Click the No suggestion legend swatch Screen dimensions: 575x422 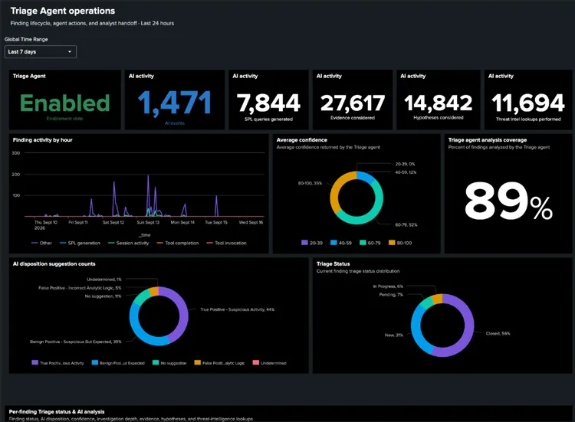click(x=156, y=363)
